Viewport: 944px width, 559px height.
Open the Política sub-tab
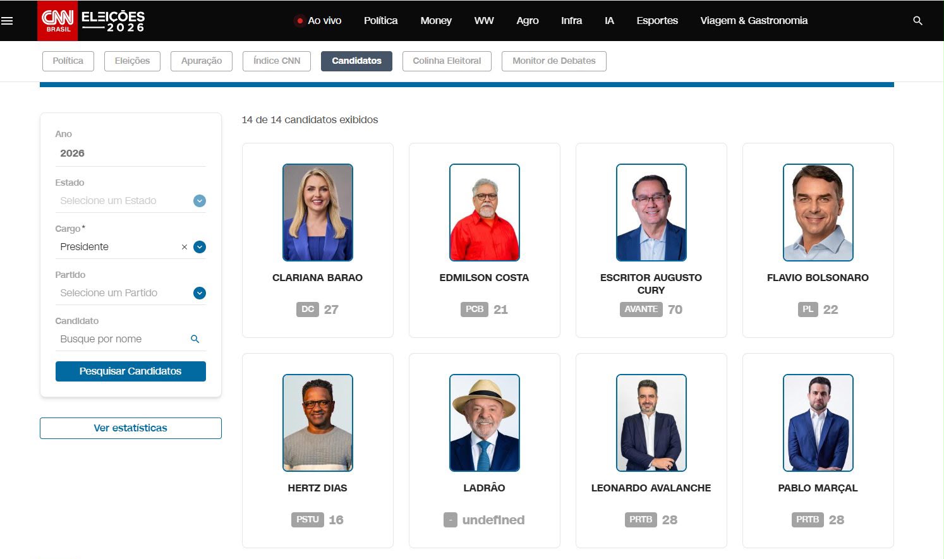pos(68,61)
